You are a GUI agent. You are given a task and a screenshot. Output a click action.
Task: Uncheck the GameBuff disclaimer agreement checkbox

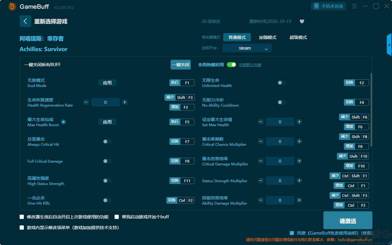tap(292, 233)
